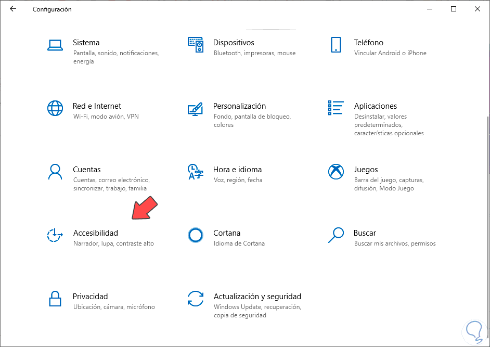Click the Accesibilidad dashed clock icon
The width and height of the screenshot is (490, 347).
click(55, 235)
